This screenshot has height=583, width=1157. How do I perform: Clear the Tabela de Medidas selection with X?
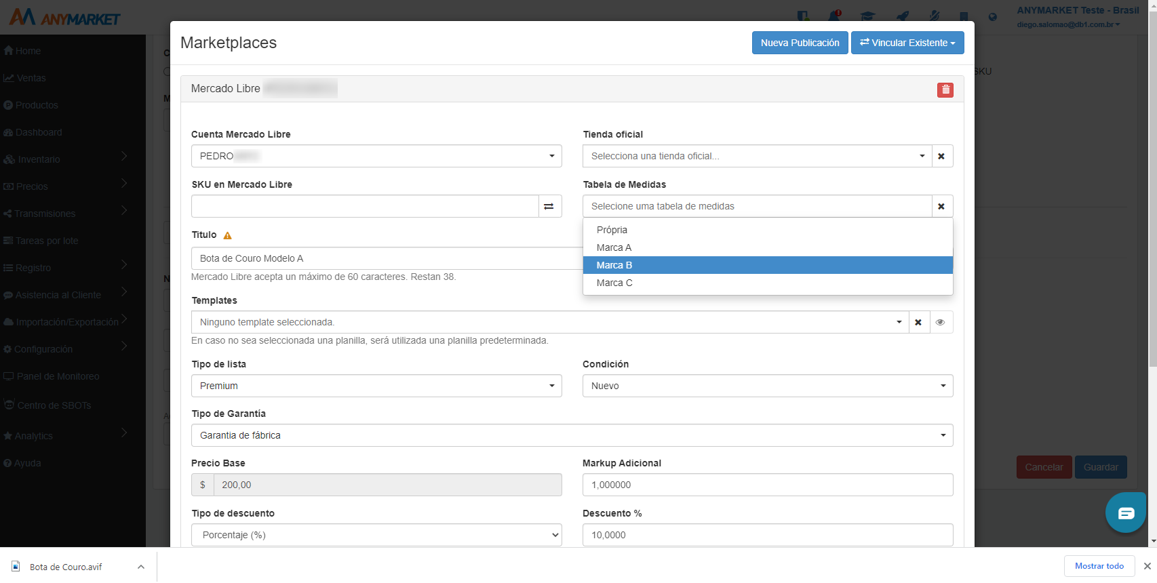pyautogui.click(x=941, y=206)
